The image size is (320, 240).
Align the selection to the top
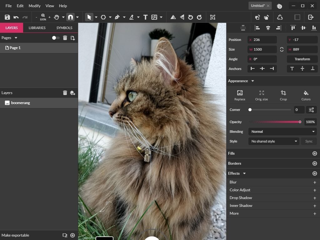(x=293, y=28)
